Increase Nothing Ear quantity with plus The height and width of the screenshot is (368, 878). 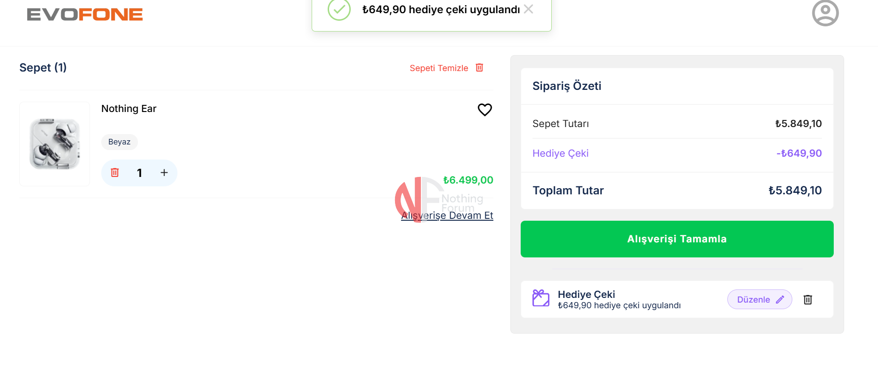[164, 173]
